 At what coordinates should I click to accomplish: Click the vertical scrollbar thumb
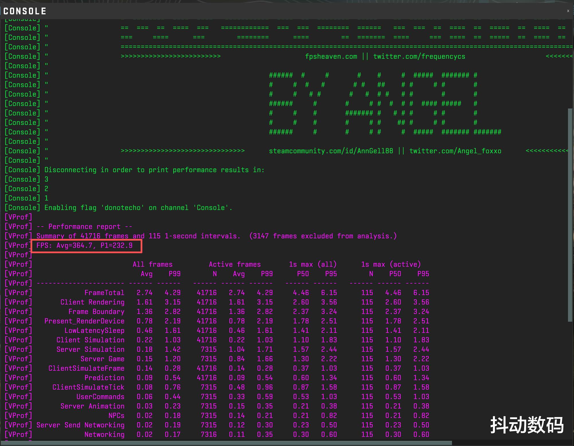click(x=570, y=215)
